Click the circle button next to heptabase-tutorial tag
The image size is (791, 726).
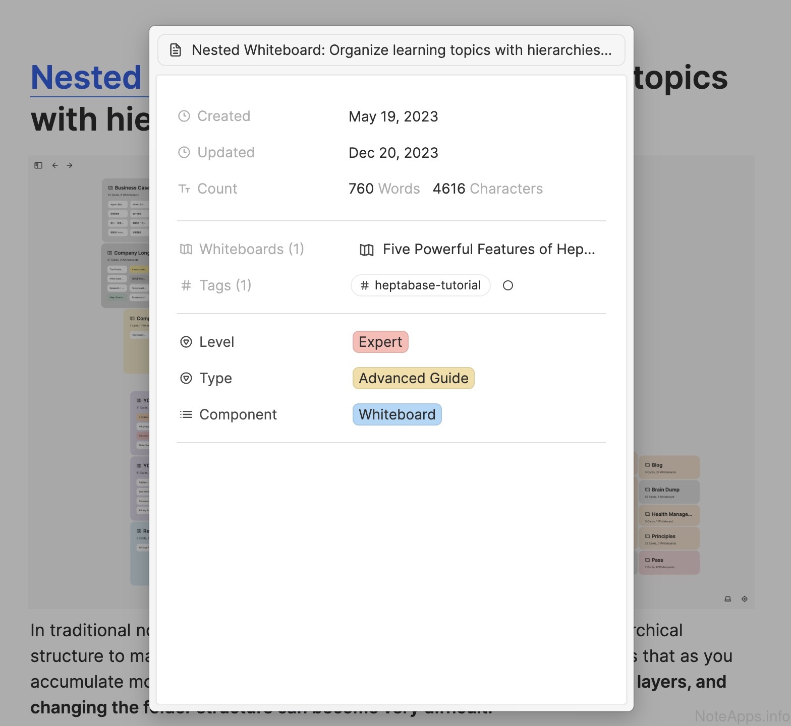point(508,286)
